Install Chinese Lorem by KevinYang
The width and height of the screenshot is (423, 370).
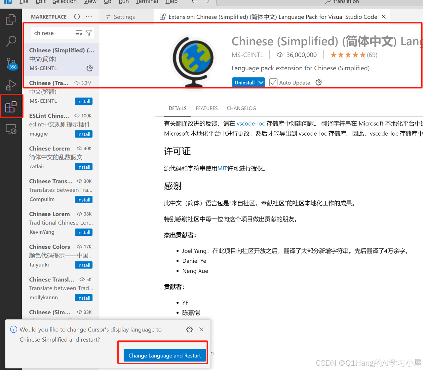(x=84, y=232)
